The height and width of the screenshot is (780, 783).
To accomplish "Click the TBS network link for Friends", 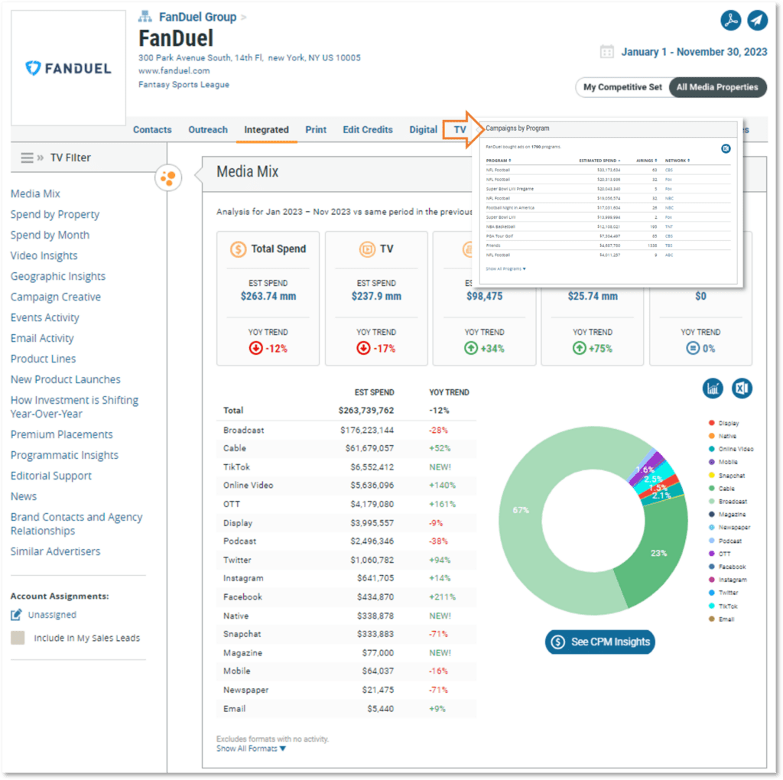I will [x=668, y=245].
